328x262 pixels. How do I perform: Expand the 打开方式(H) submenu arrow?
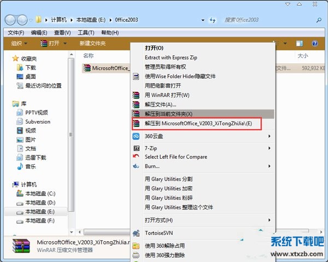click(x=270, y=220)
